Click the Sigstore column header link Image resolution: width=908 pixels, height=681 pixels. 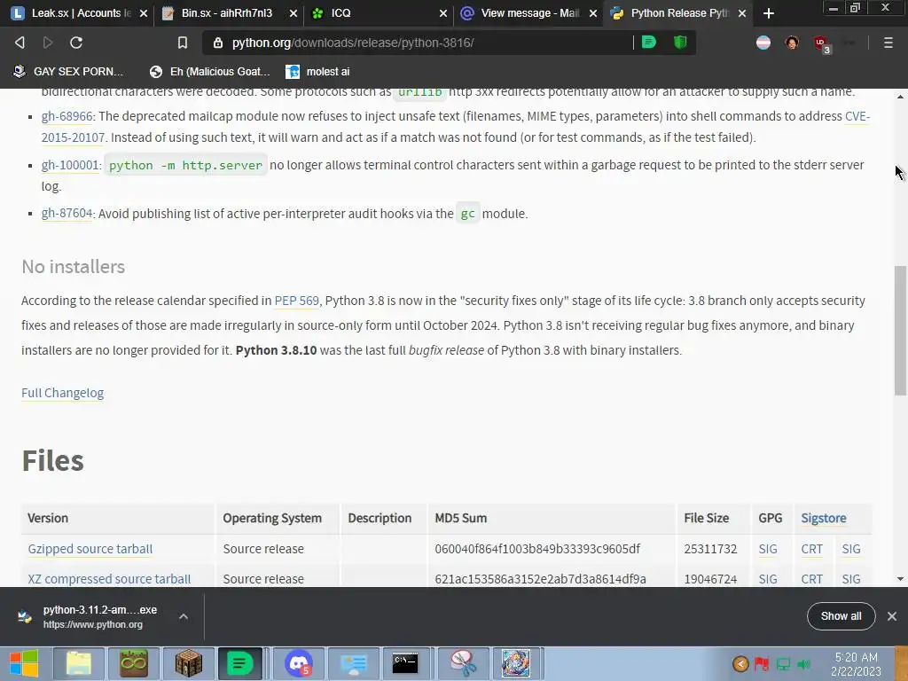coord(824,518)
